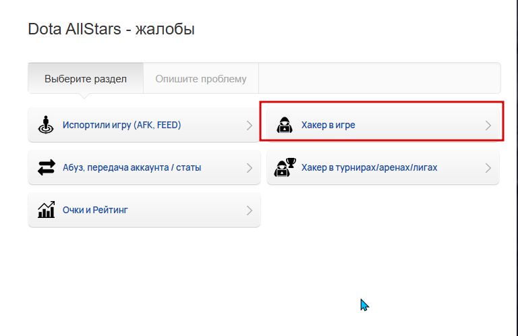
Task: Click the Dota AllStars - жалобы page heading
Action: pos(111,29)
